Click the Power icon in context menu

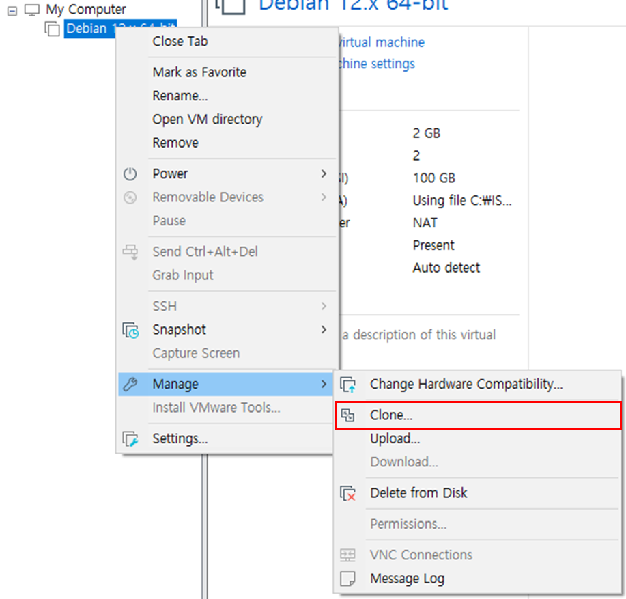130,173
